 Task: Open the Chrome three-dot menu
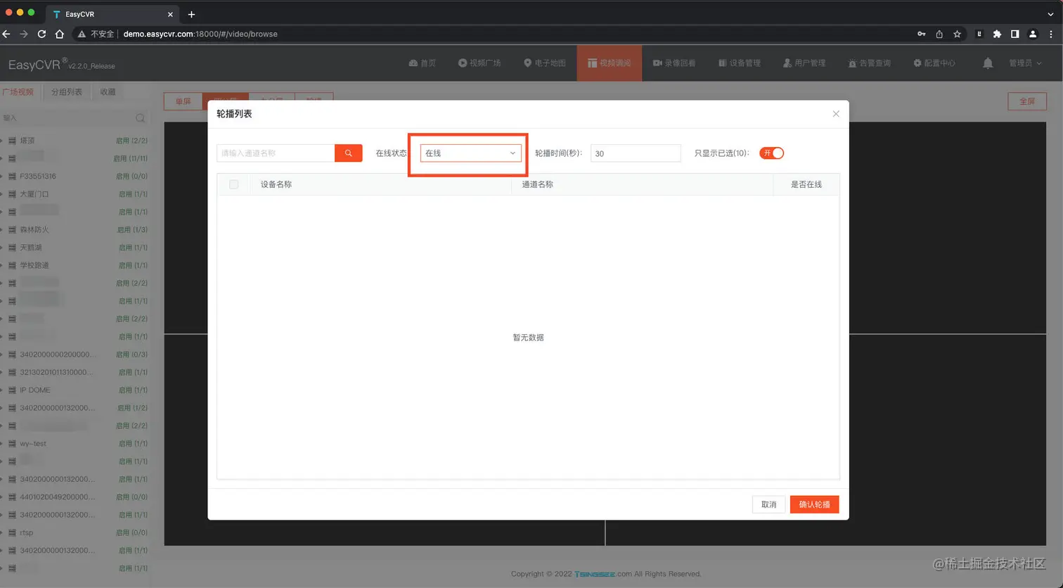[1051, 34]
